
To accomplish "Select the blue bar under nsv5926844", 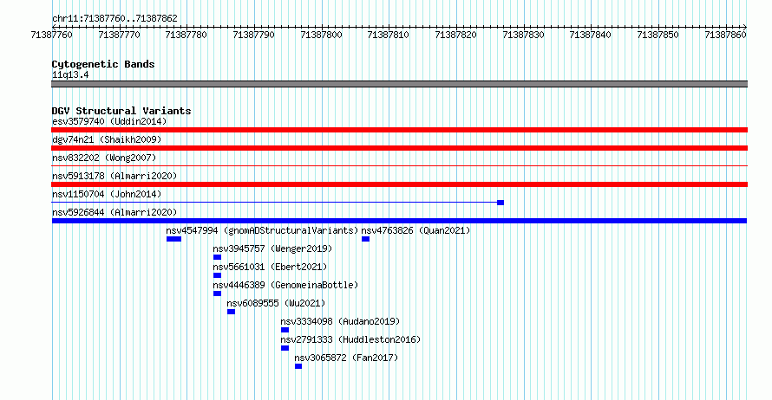I will click(399, 221).
